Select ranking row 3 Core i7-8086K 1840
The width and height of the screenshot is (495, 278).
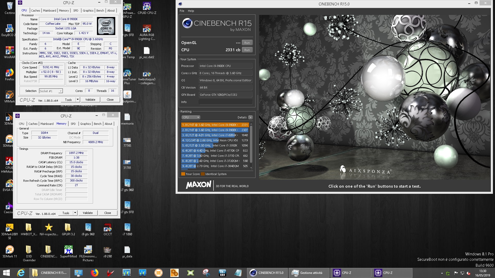pos(215,135)
